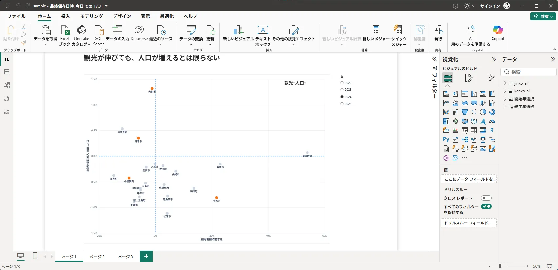Switch to ページ 2 tab

(x=97, y=257)
